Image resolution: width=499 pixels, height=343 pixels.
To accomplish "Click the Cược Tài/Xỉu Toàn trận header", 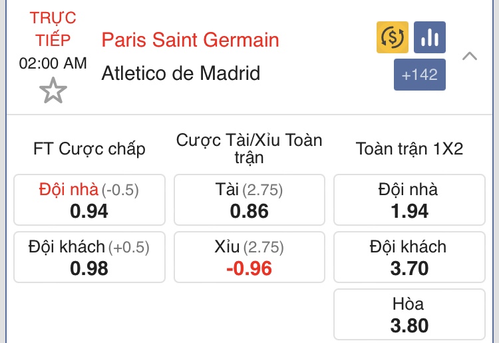I will click(x=249, y=149).
